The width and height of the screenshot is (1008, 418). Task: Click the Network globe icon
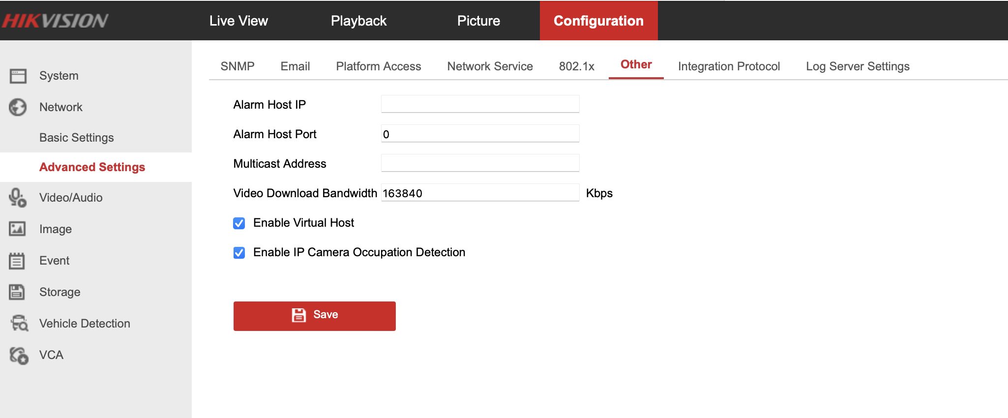[x=18, y=107]
